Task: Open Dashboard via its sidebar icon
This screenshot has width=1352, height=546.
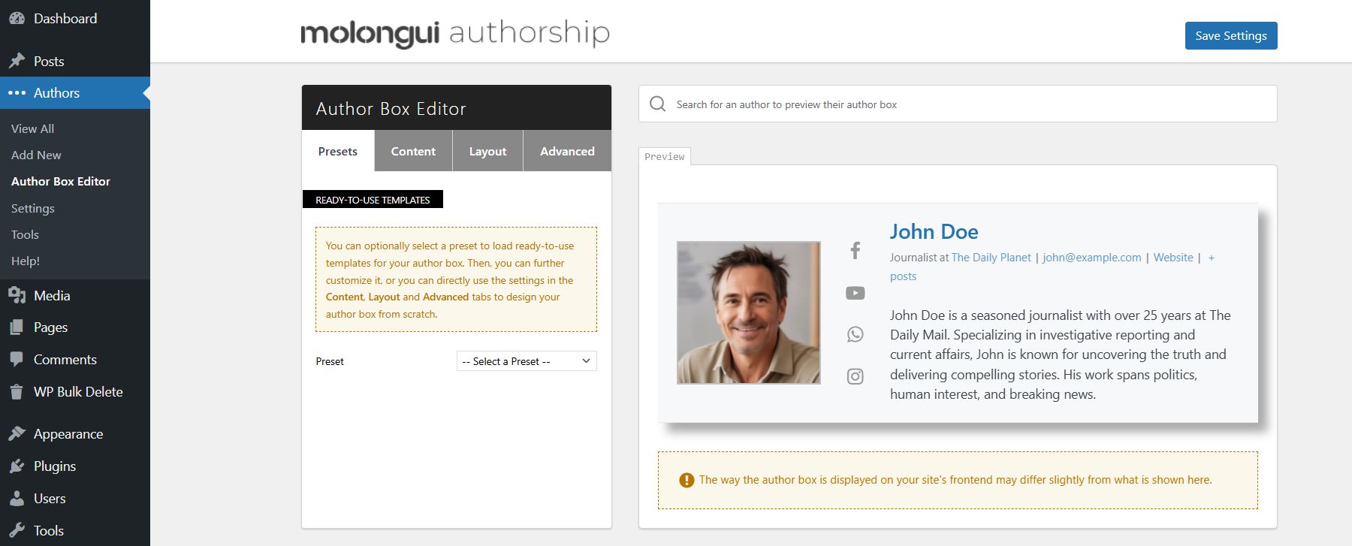Action: tap(17, 19)
